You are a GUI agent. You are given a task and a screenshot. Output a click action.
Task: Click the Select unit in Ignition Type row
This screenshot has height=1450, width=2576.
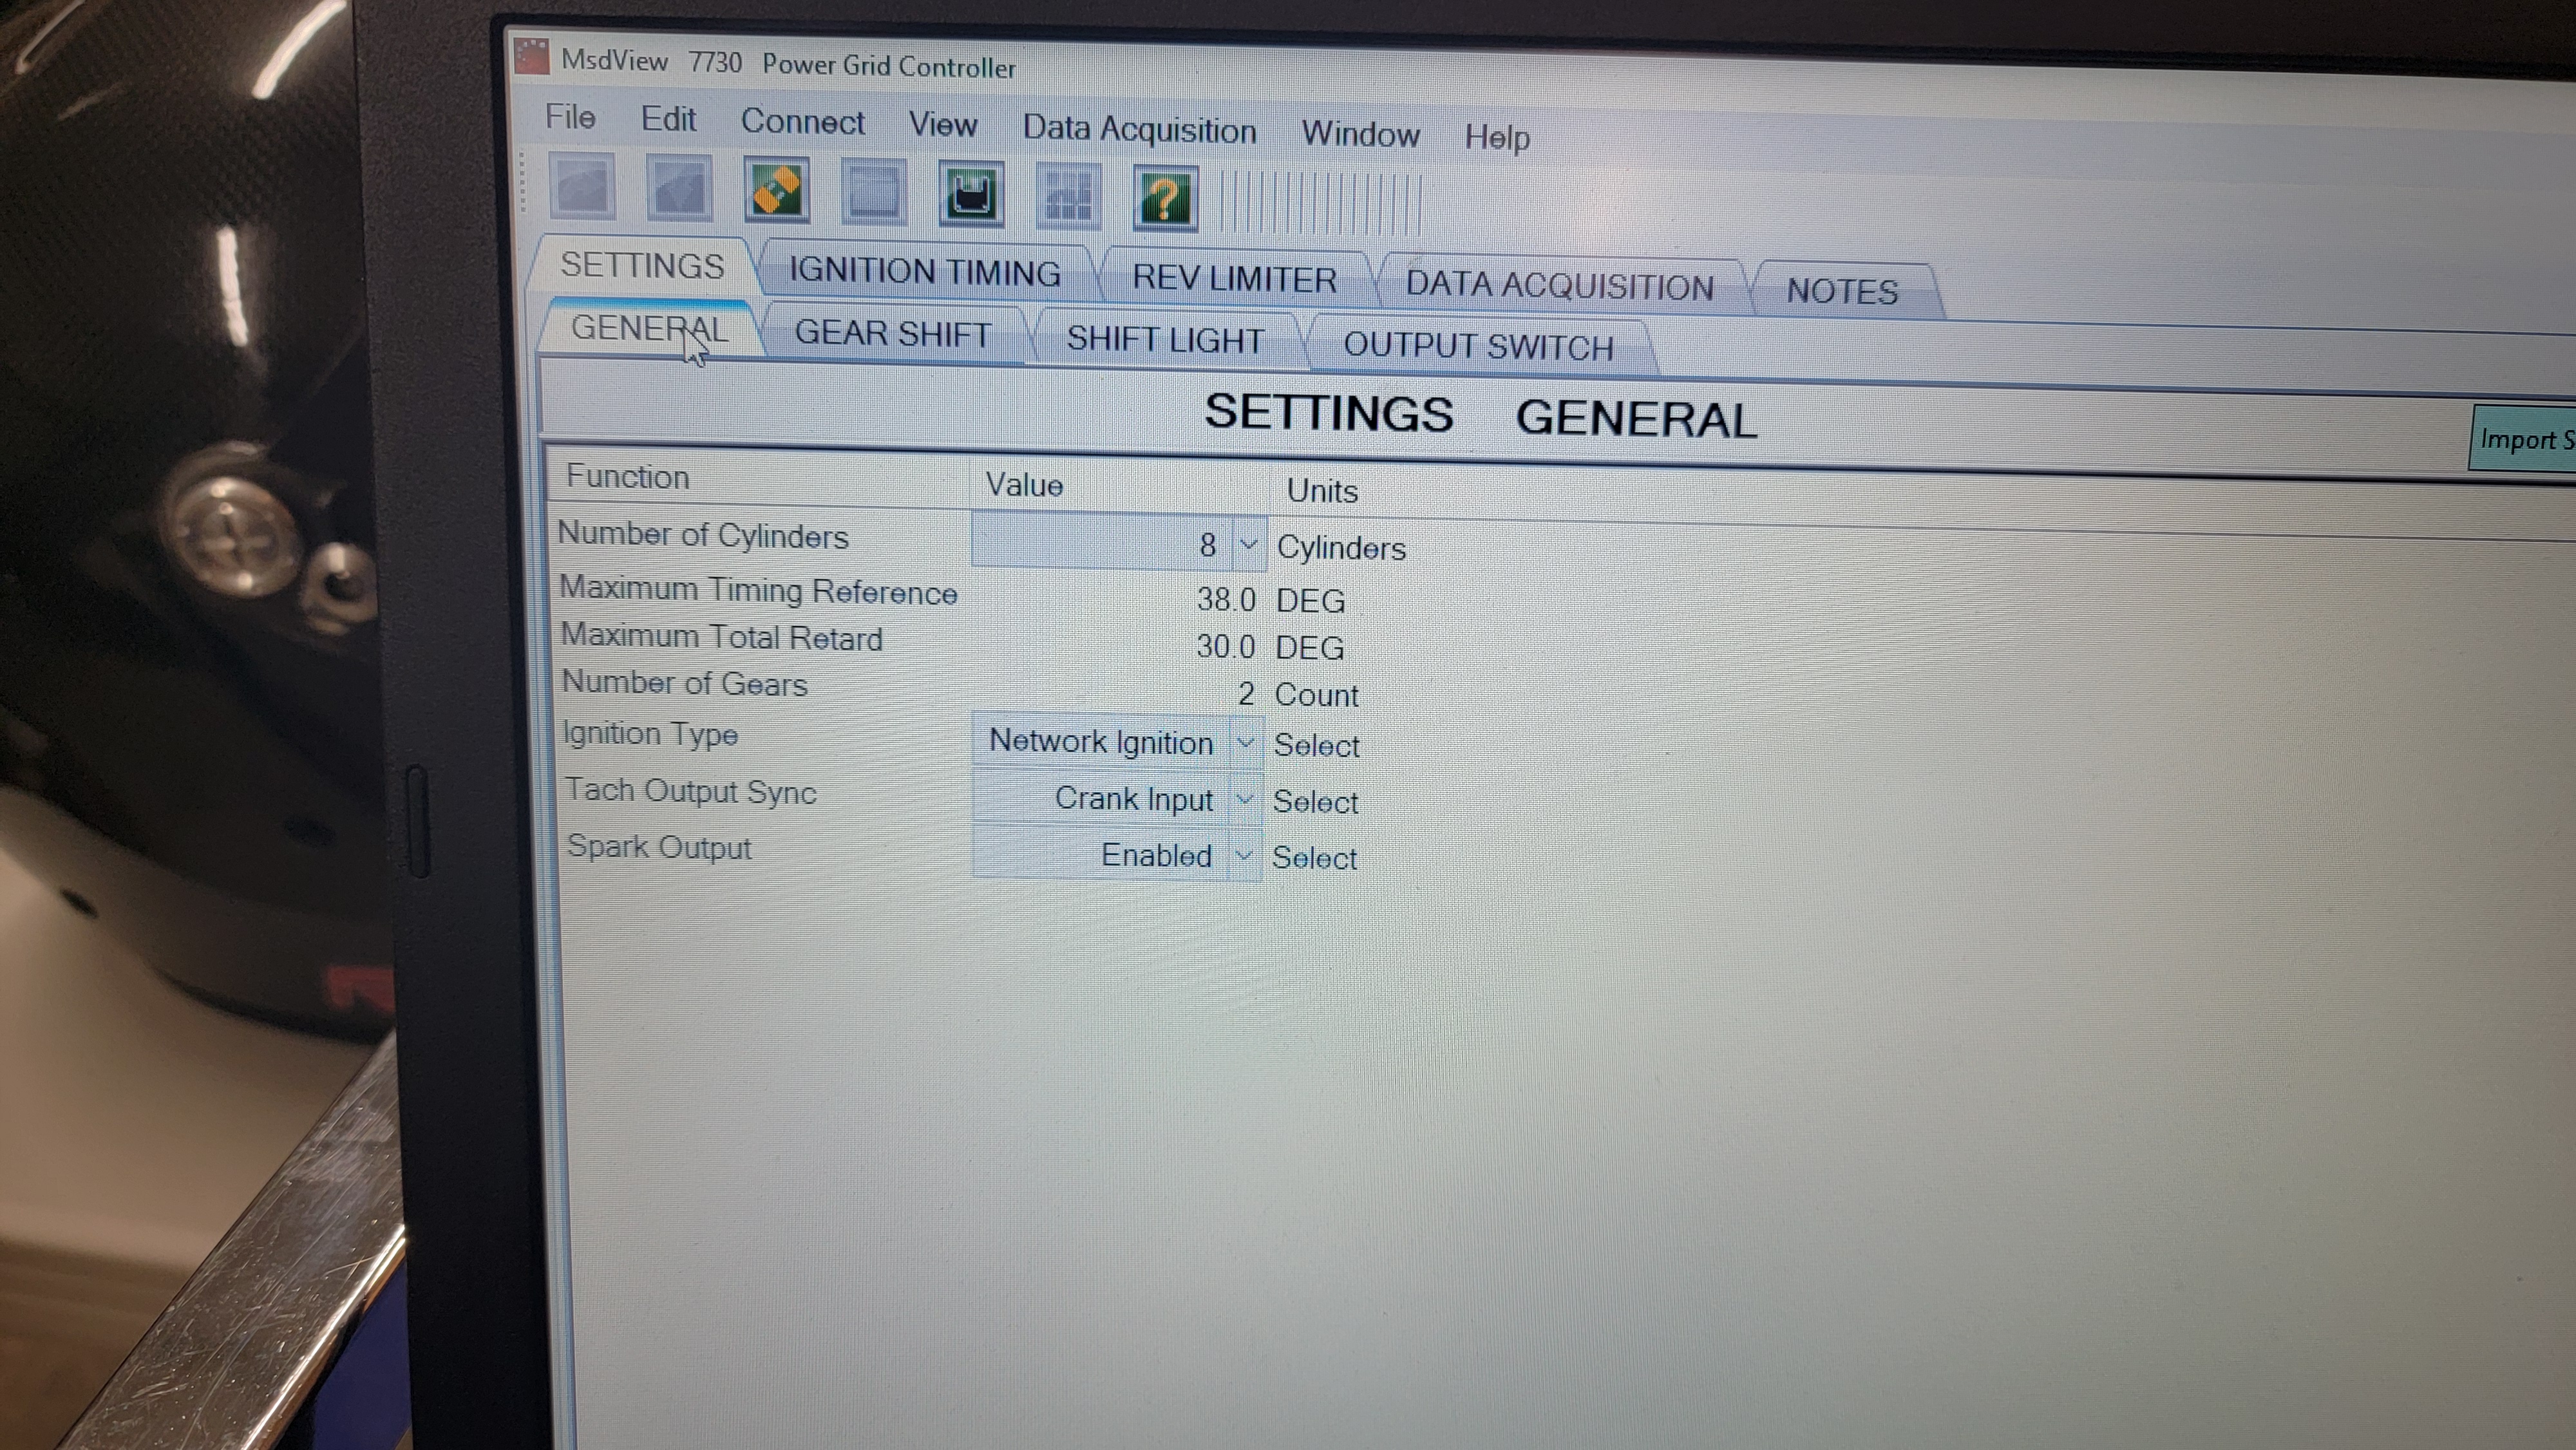[x=1316, y=745]
